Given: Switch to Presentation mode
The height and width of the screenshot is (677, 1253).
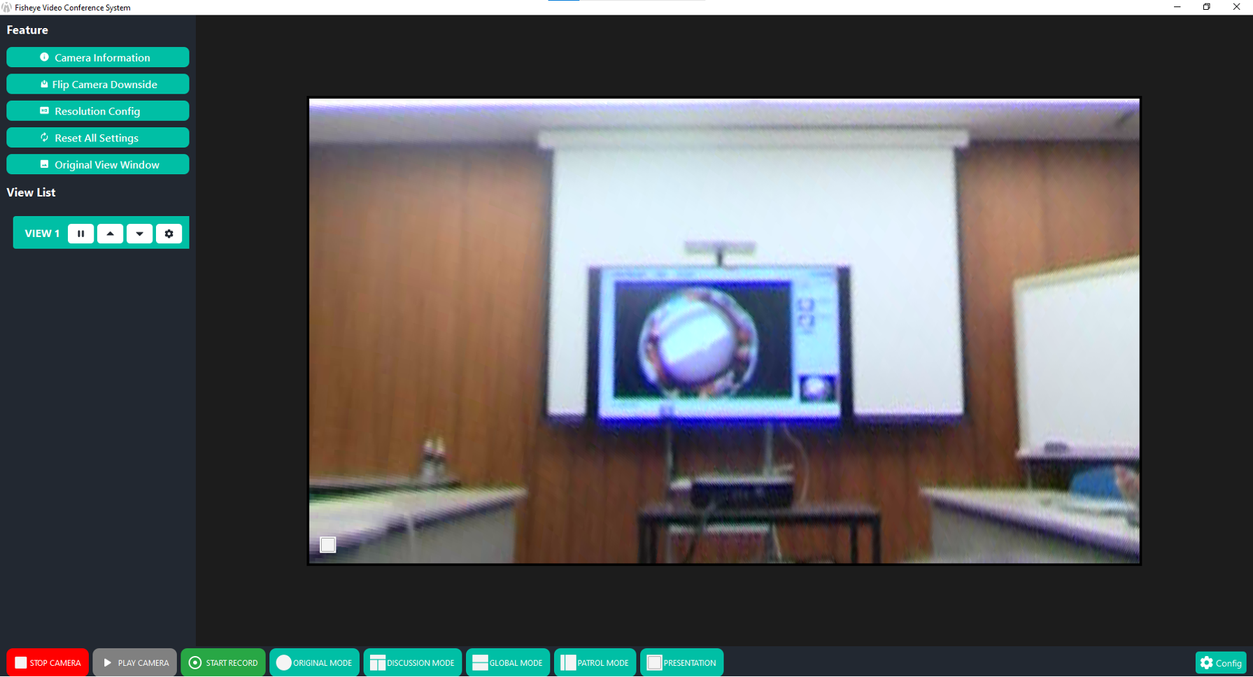Looking at the screenshot, I should pyautogui.click(x=681, y=662).
